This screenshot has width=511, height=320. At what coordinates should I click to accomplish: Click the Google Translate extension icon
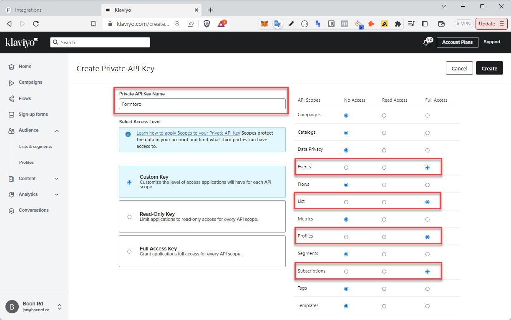click(x=278, y=24)
